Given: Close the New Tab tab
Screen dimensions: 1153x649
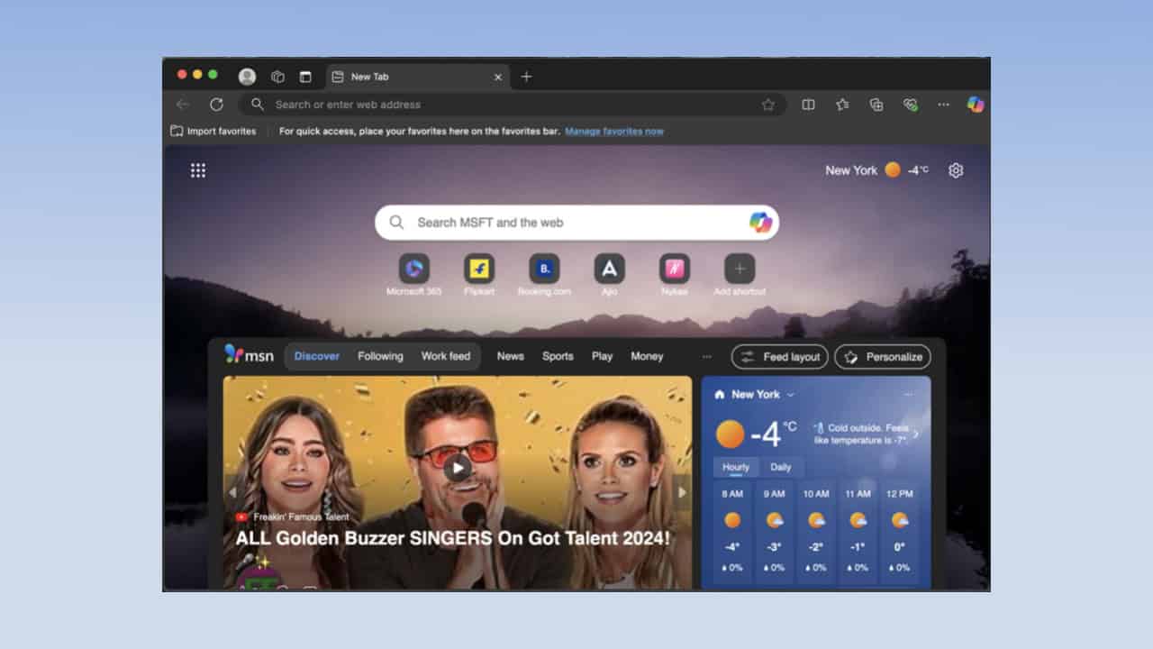Looking at the screenshot, I should click(498, 78).
